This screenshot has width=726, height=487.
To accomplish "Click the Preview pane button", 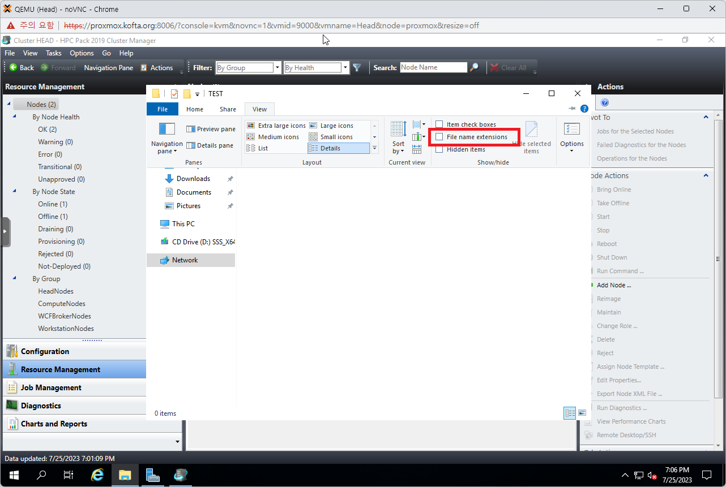I will click(x=211, y=129).
